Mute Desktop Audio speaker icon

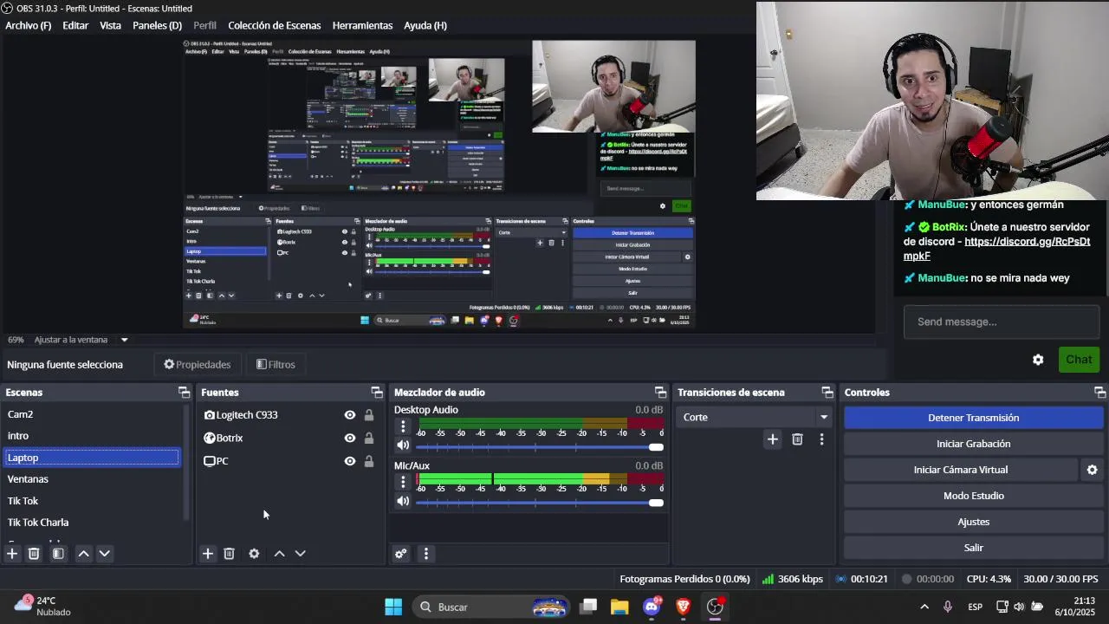(403, 445)
